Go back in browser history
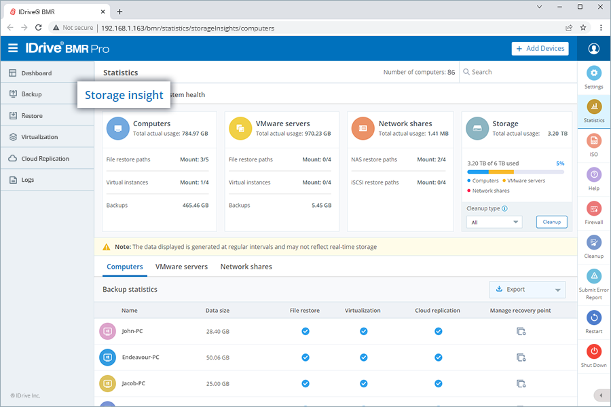The width and height of the screenshot is (611, 407). click(x=10, y=28)
